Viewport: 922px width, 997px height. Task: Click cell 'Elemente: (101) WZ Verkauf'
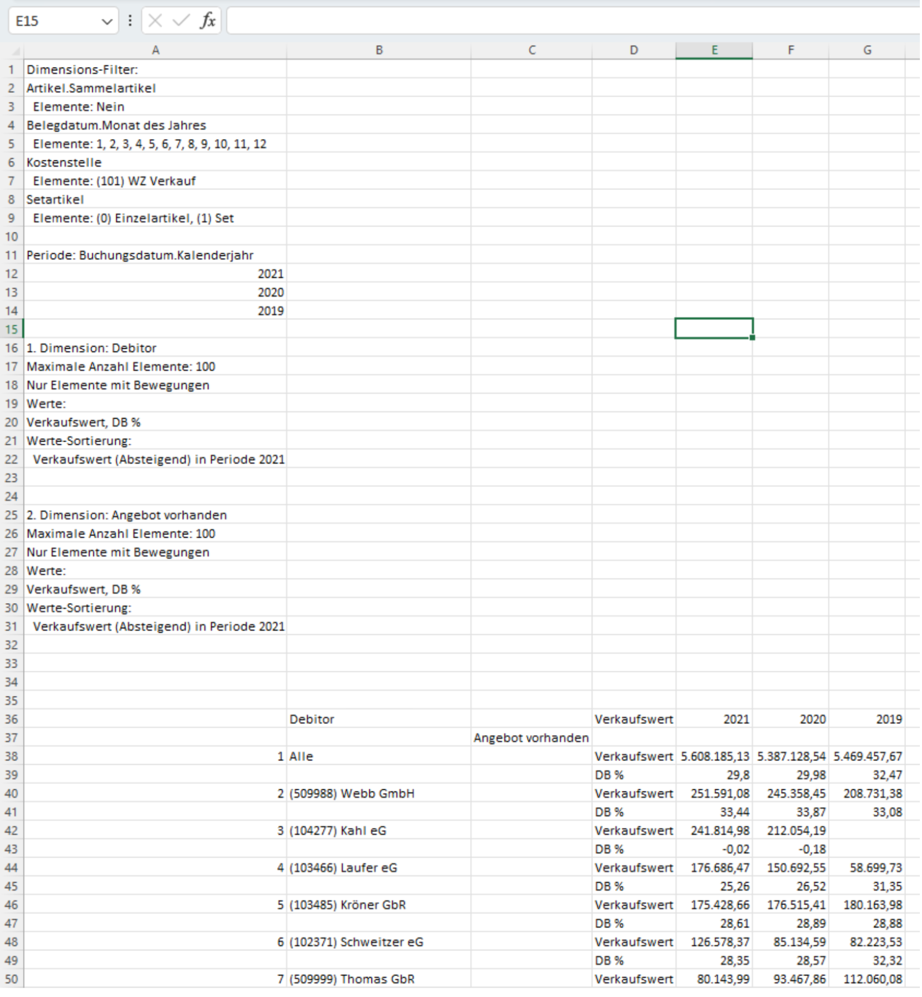pyautogui.click(x=155, y=181)
